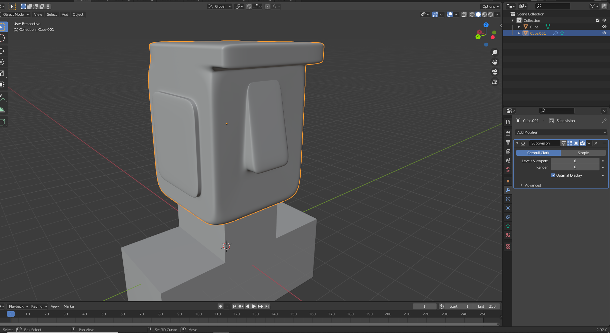Open the Object Data mesh properties tab

click(x=508, y=226)
